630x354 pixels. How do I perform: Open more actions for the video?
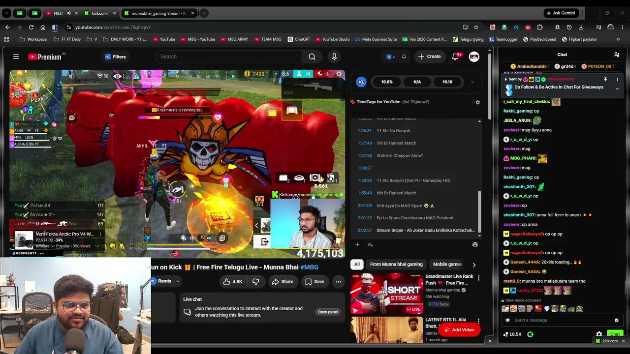pos(339,282)
